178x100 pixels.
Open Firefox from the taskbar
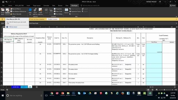(x=123, y=93)
